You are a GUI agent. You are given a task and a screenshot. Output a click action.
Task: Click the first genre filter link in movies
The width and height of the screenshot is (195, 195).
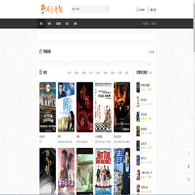pos(69,73)
